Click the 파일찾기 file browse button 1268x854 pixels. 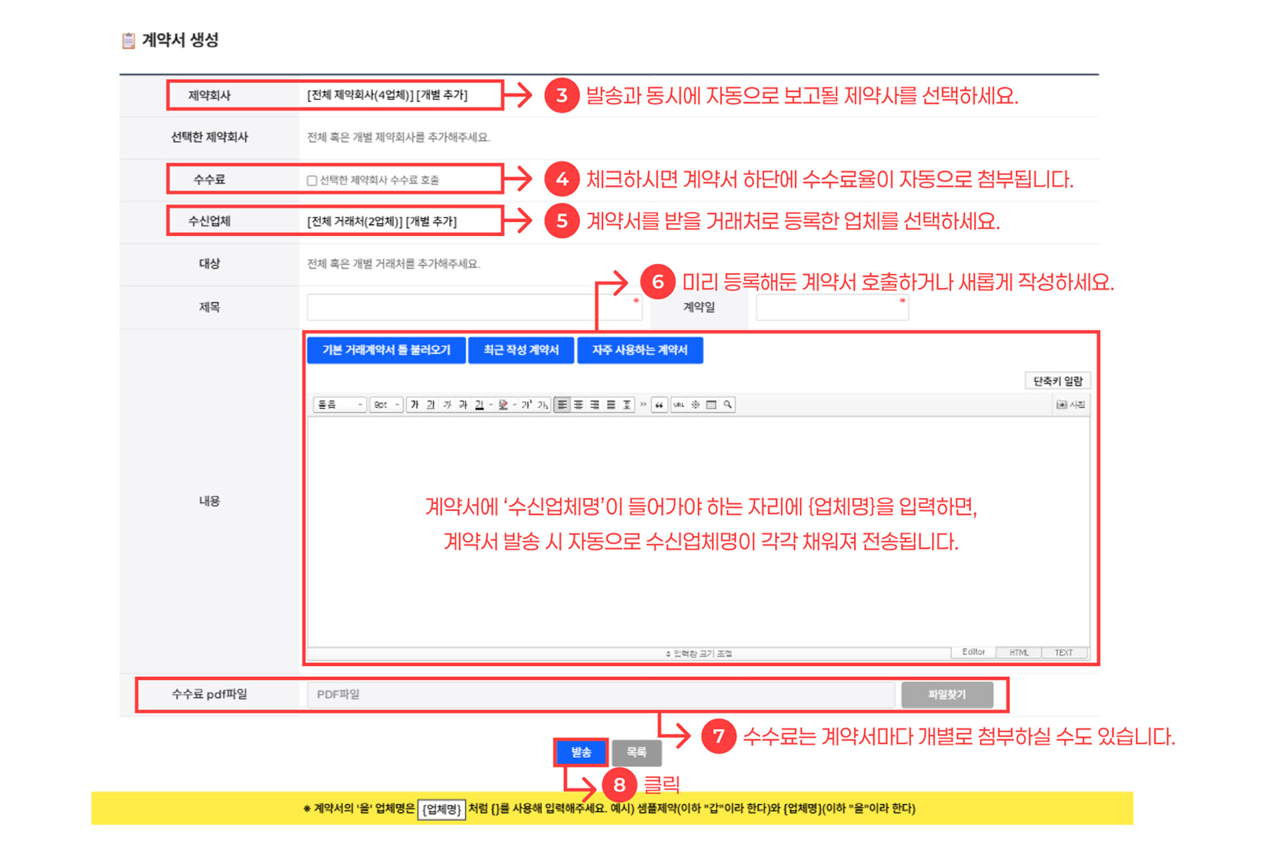coord(947,695)
